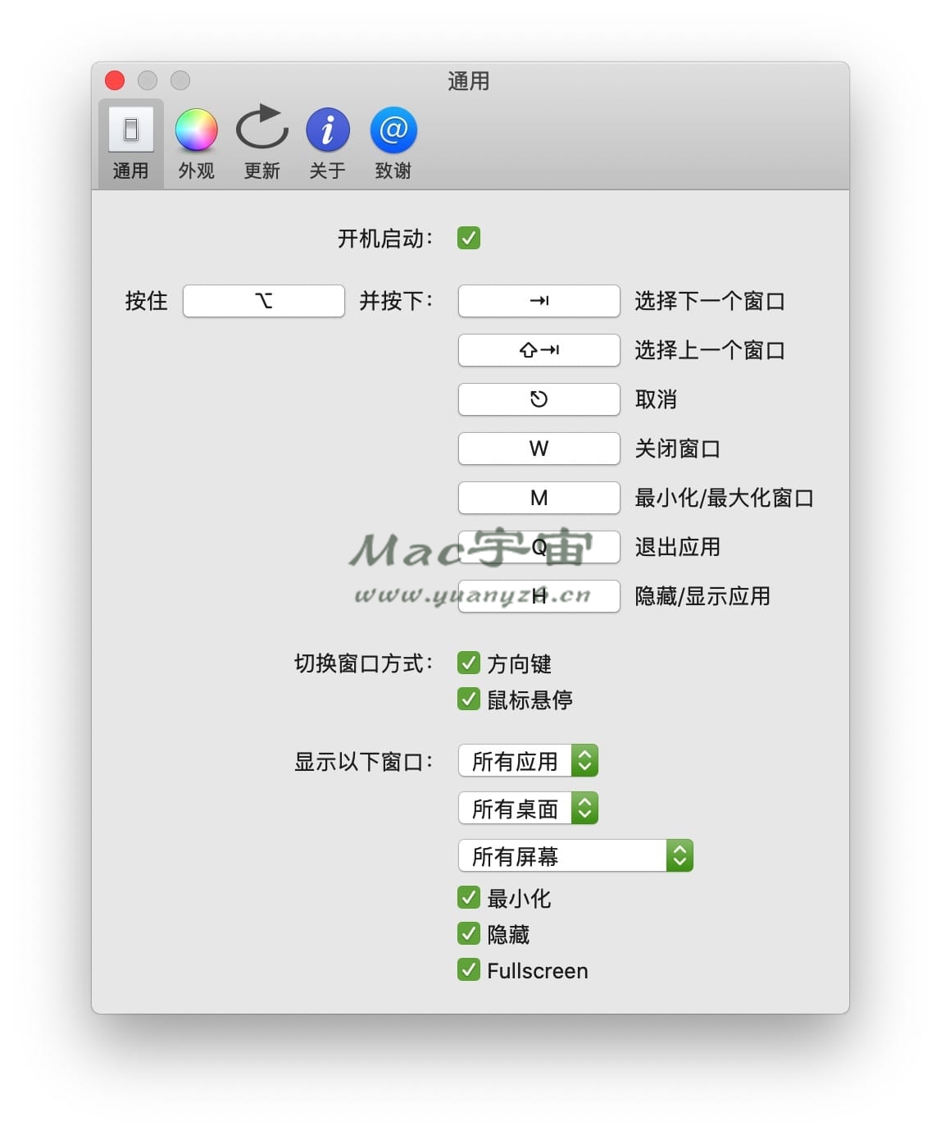Open the 致谢 acknowledgments @ icon

click(393, 130)
